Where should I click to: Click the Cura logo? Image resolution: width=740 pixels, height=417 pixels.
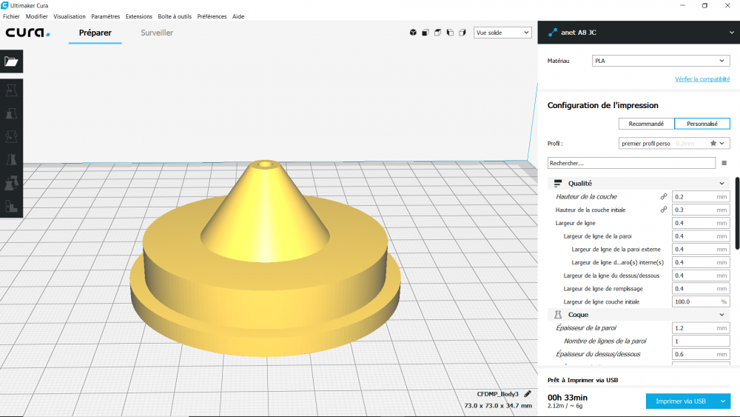tap(27, 33)
